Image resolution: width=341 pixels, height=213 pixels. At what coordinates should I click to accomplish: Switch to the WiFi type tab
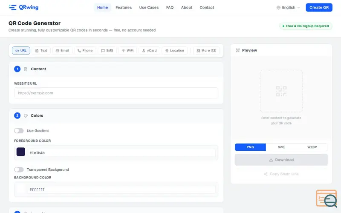(127, 51)
